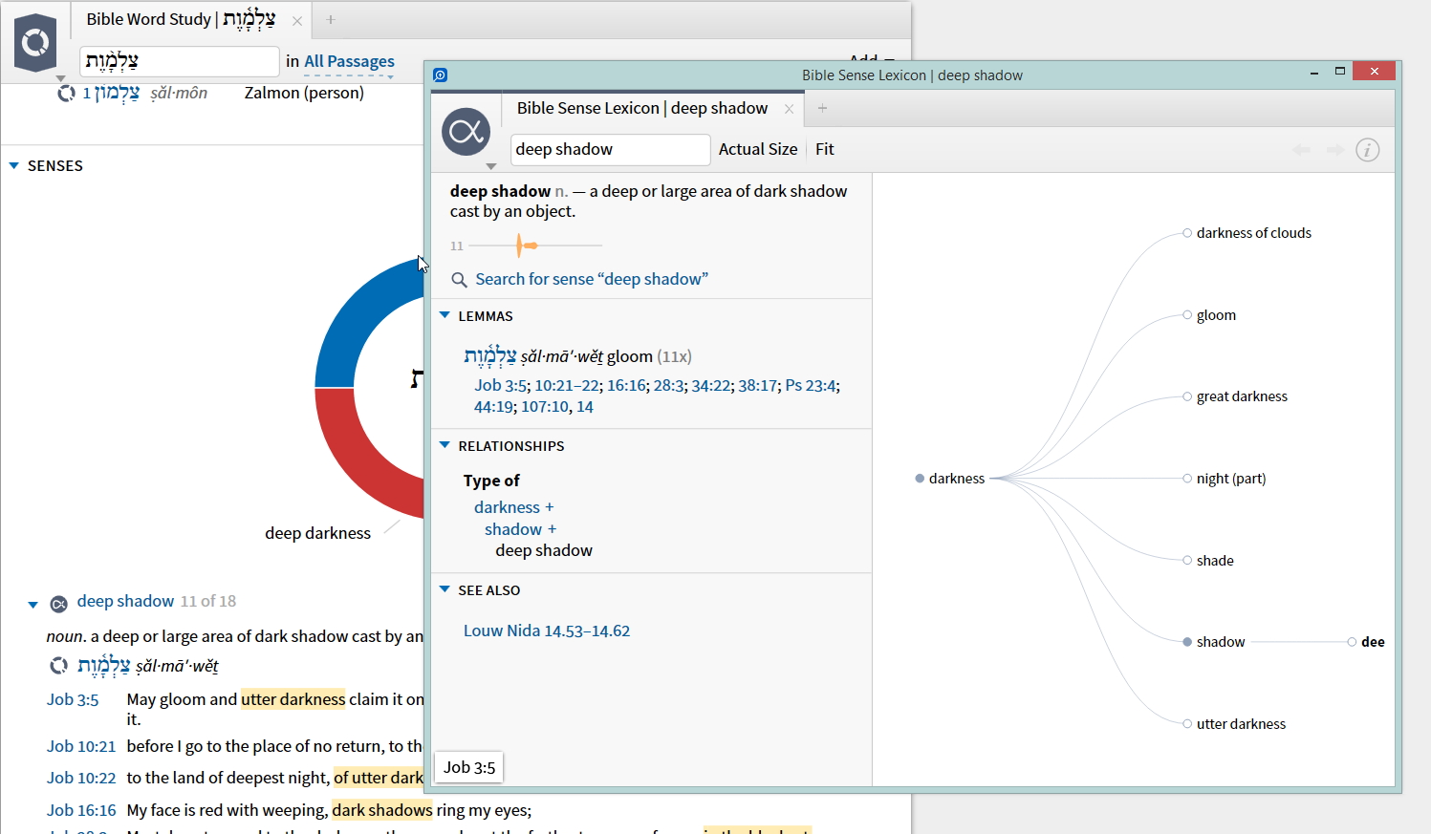This screenshot has width=1431, height=834.
Task: Click the sense icon beside deep shadow 11 of 18
Action: click(58, 604)
